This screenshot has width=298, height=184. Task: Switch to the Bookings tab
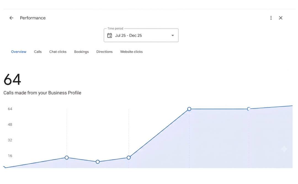click(81, 52)
